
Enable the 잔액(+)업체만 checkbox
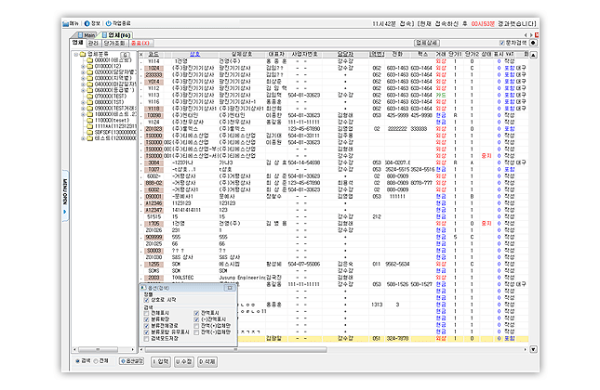pyautogui.click(x=196, y=326)
